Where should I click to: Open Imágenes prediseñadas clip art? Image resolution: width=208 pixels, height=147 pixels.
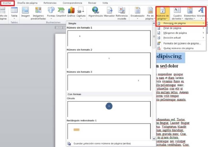[38, 13]
